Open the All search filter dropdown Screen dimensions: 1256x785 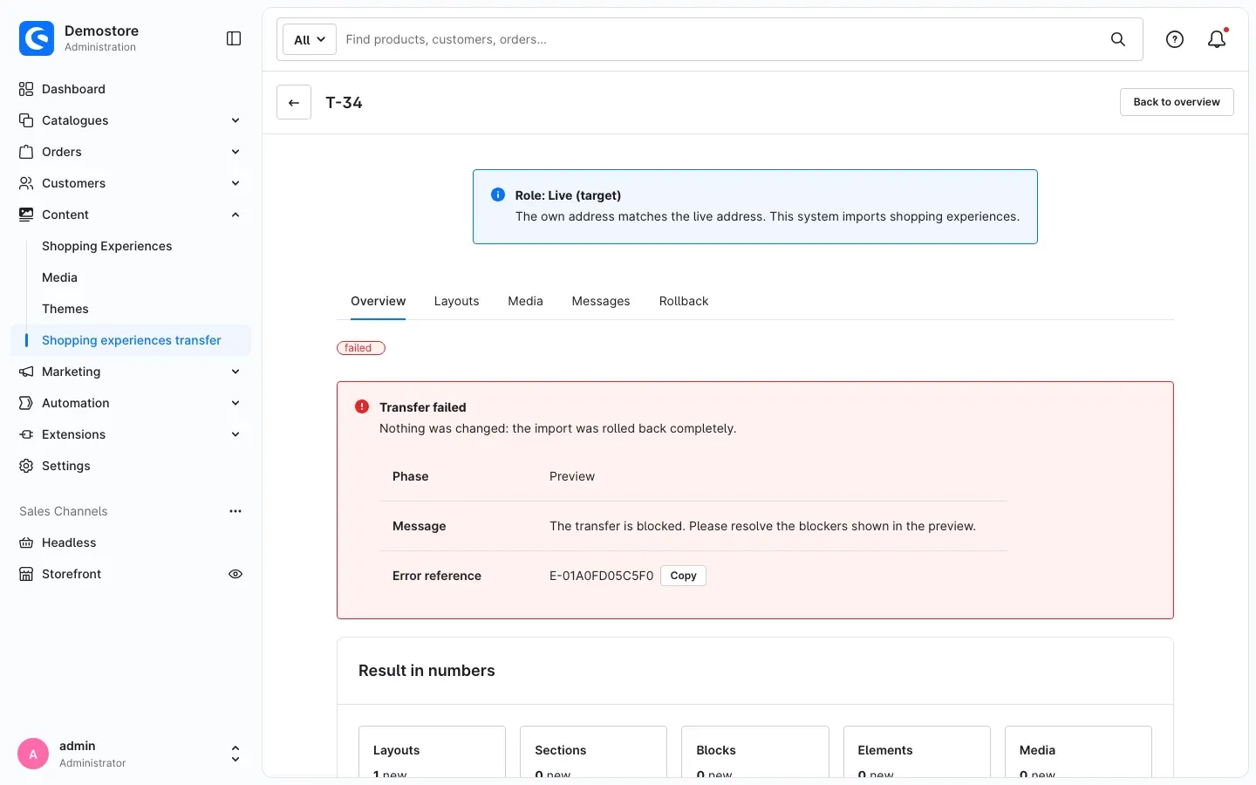pyautogui.click(x=310, y=39)
